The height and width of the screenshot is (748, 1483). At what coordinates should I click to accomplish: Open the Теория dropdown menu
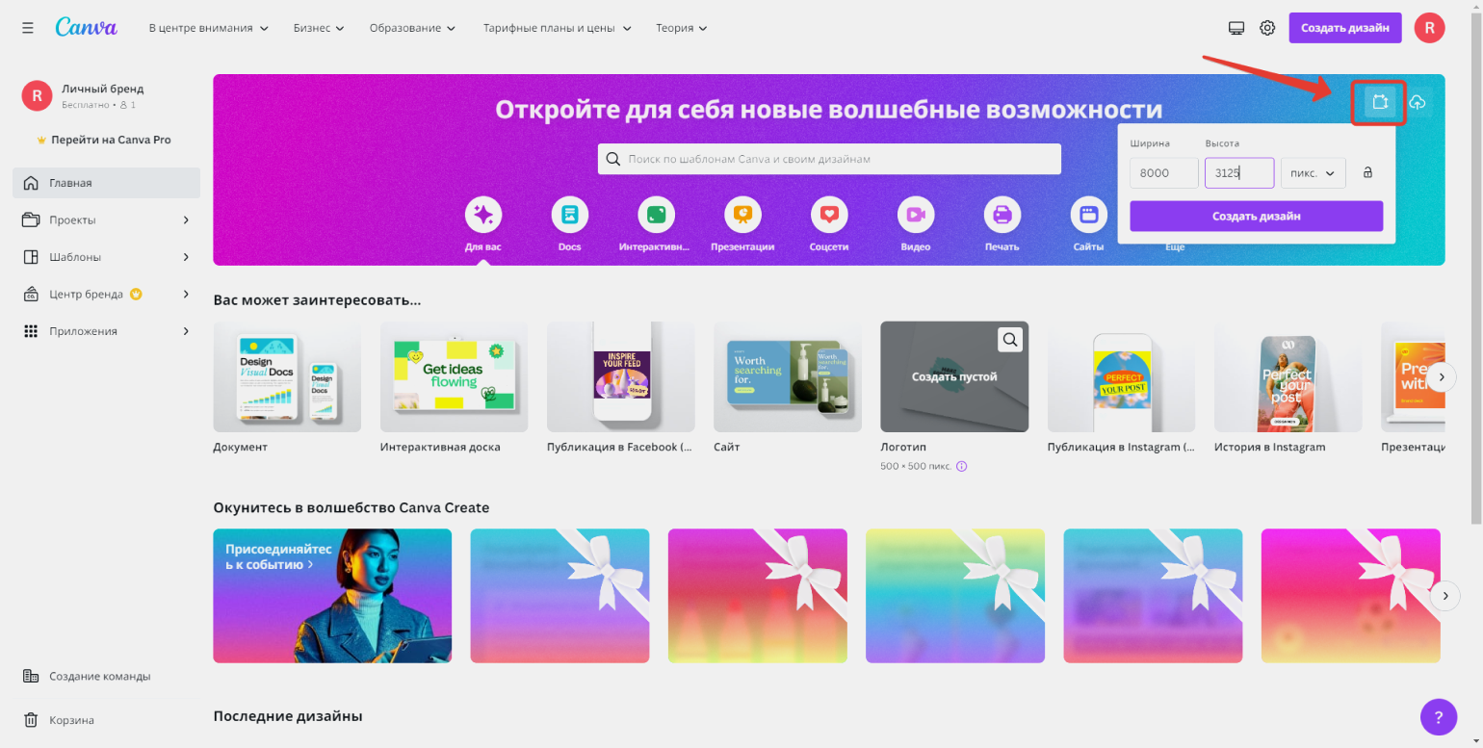pos(682,28)
